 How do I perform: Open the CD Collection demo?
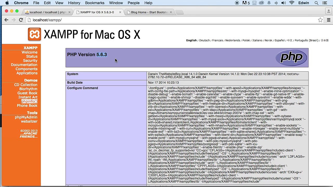(x=26, y=85)
